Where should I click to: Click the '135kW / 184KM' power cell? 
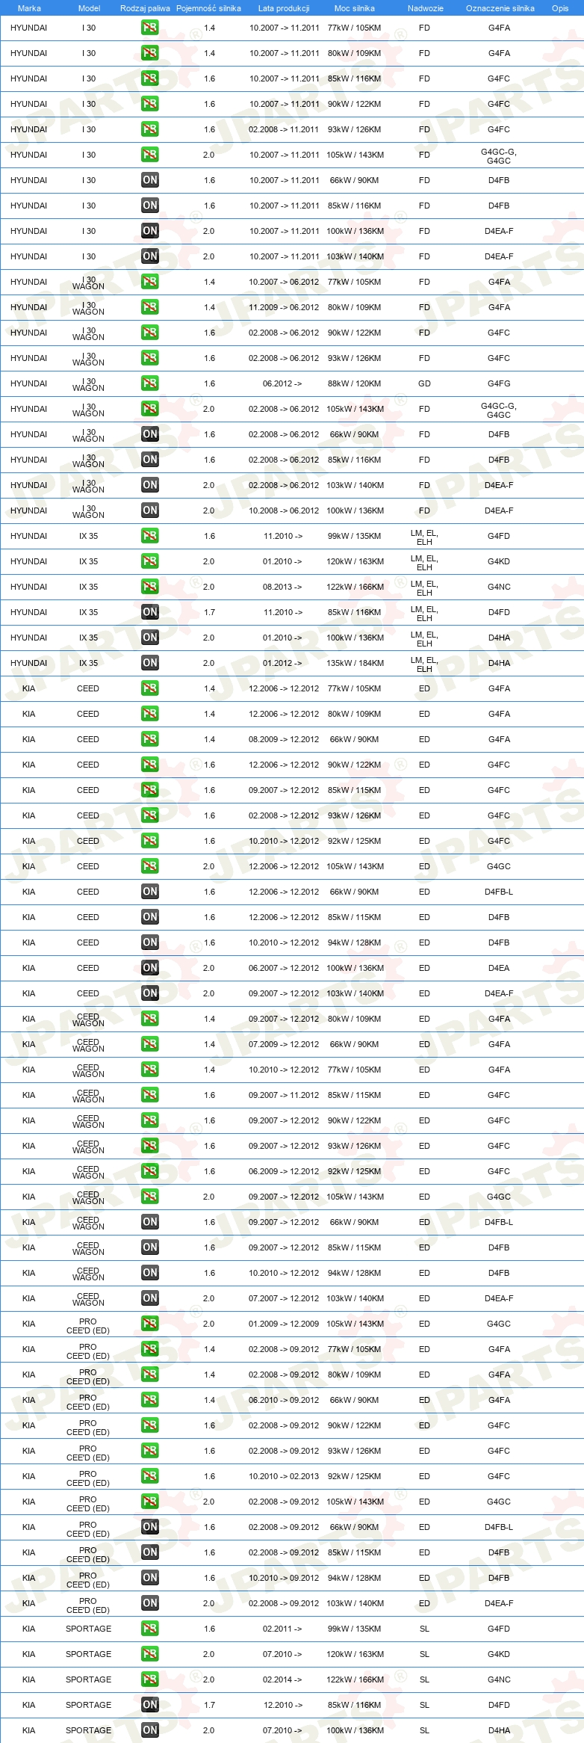tap(355, 663)
